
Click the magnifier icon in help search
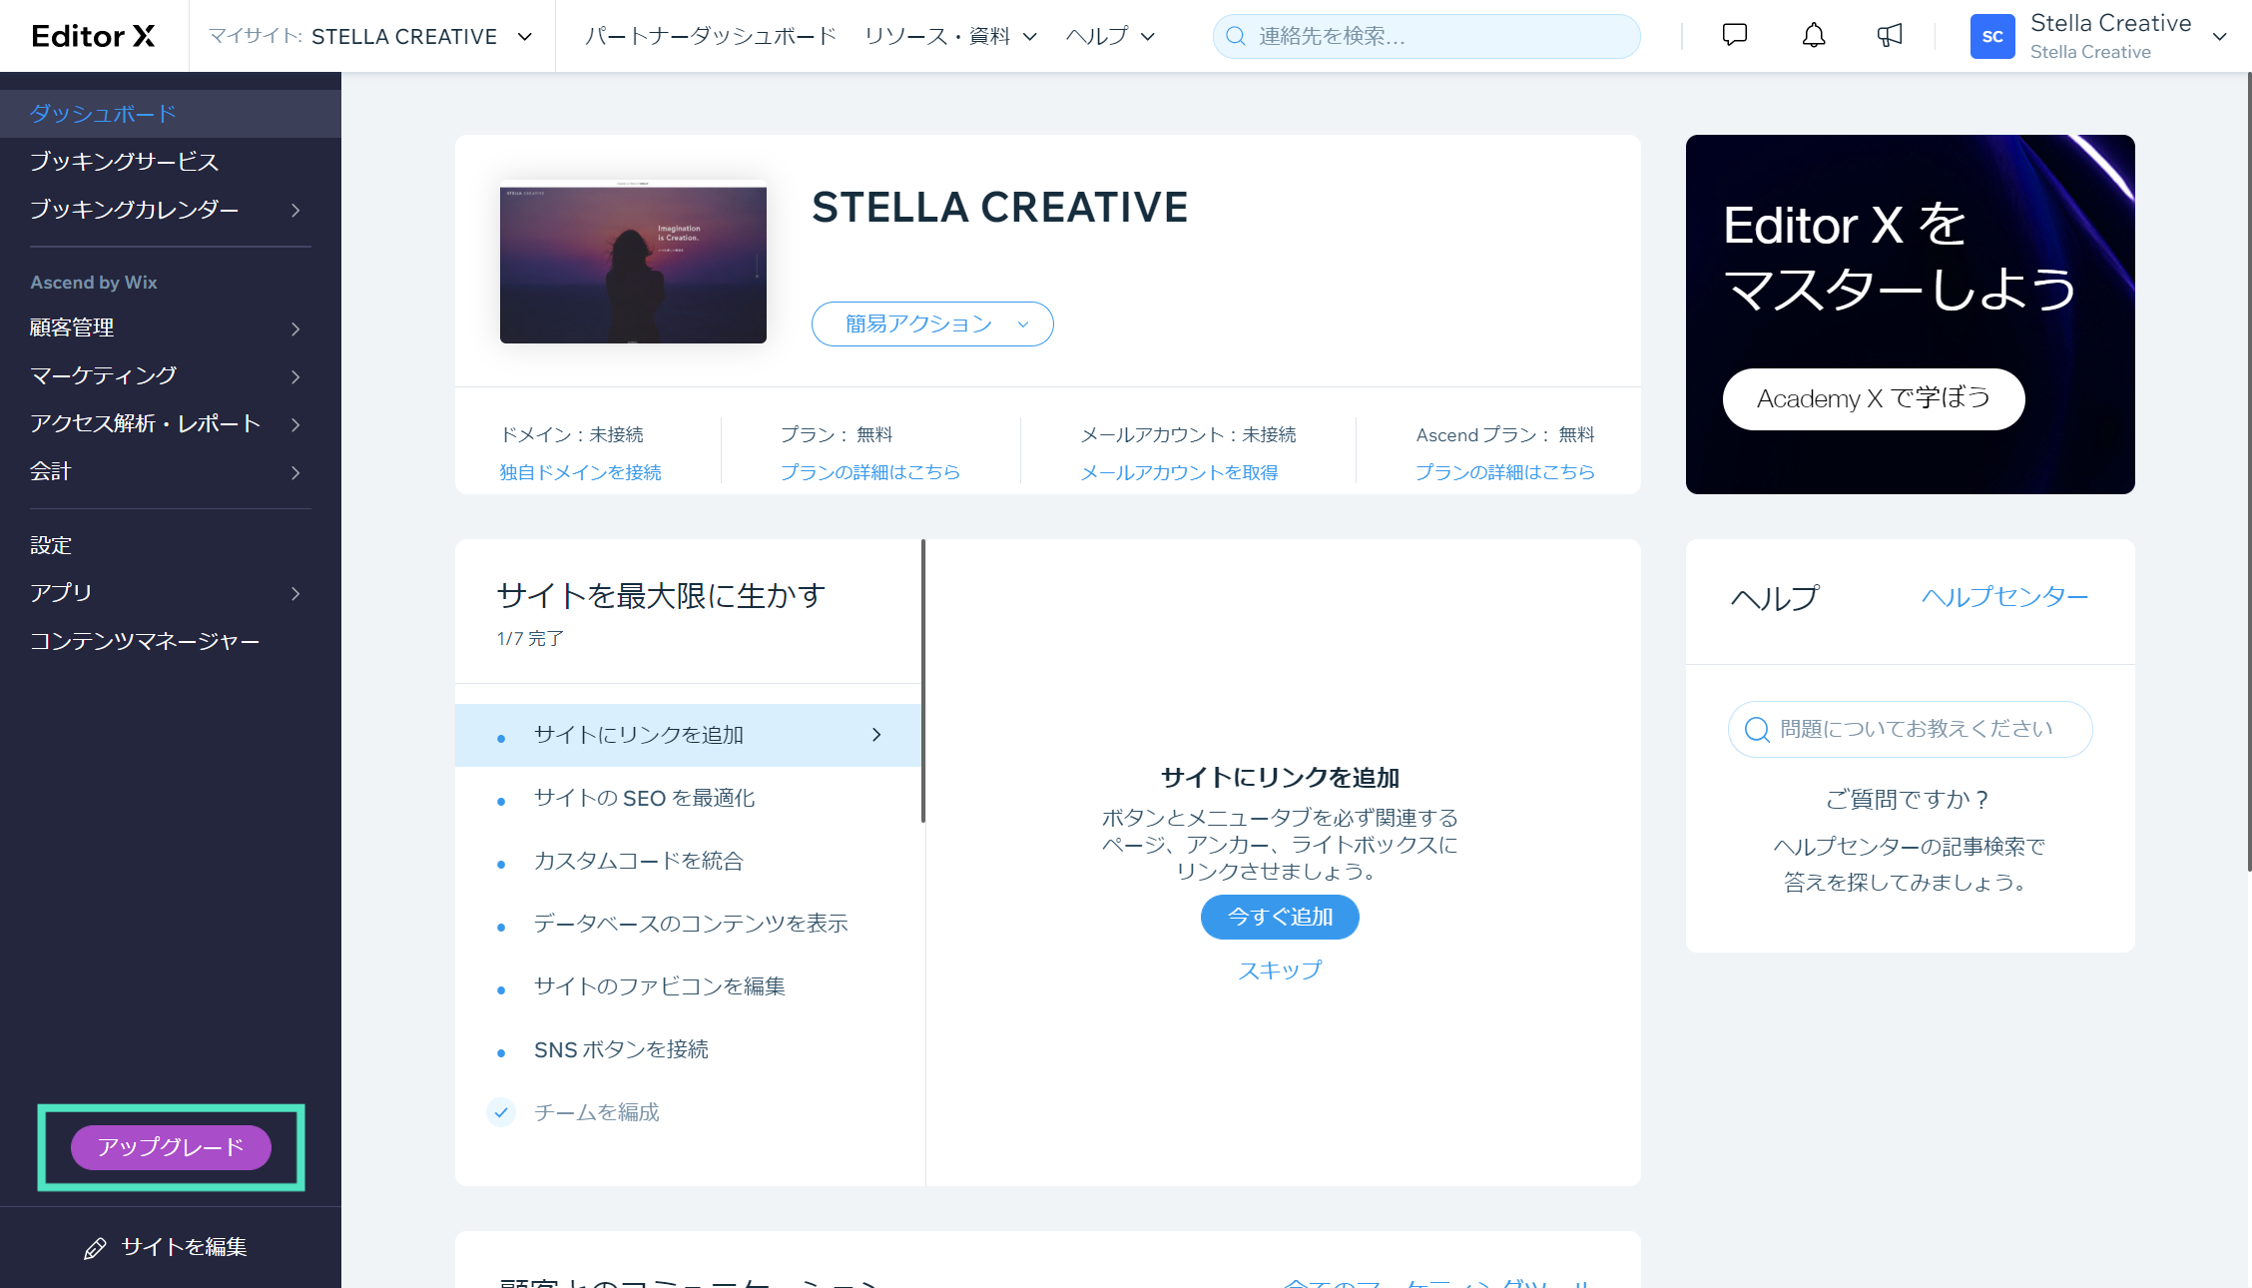(x=1757, y=729)
